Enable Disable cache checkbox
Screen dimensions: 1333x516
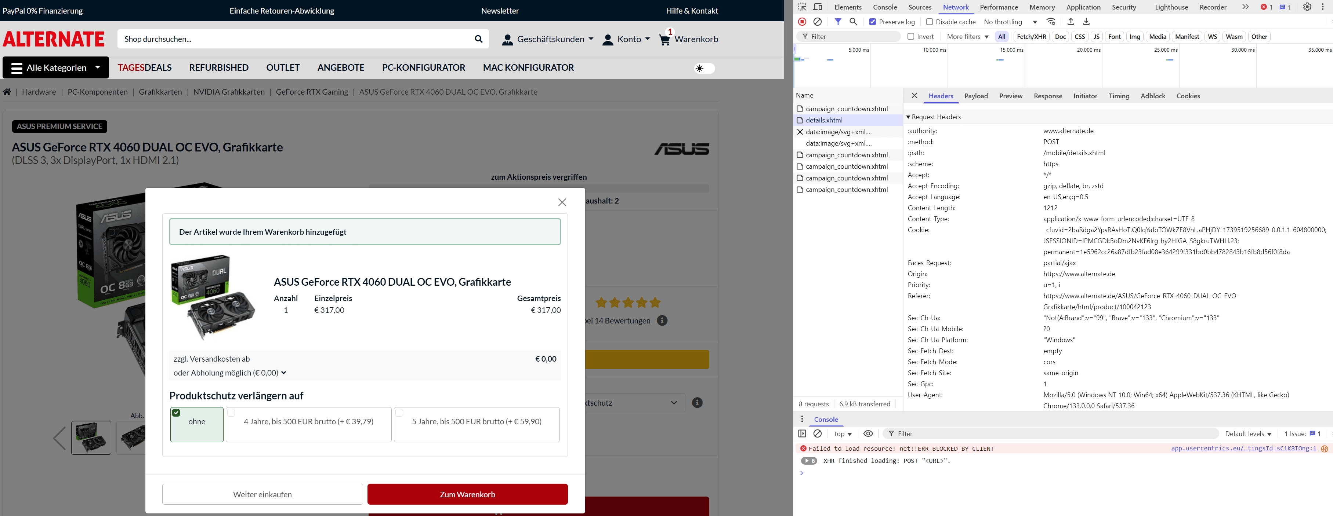[x=930, y=22]
